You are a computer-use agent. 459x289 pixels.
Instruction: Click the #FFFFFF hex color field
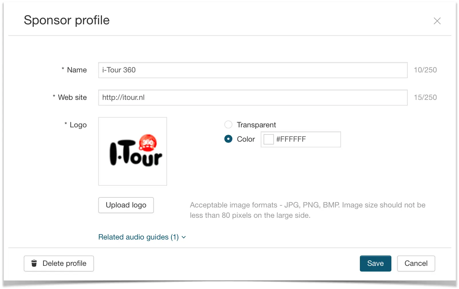[x=301, y=139]
